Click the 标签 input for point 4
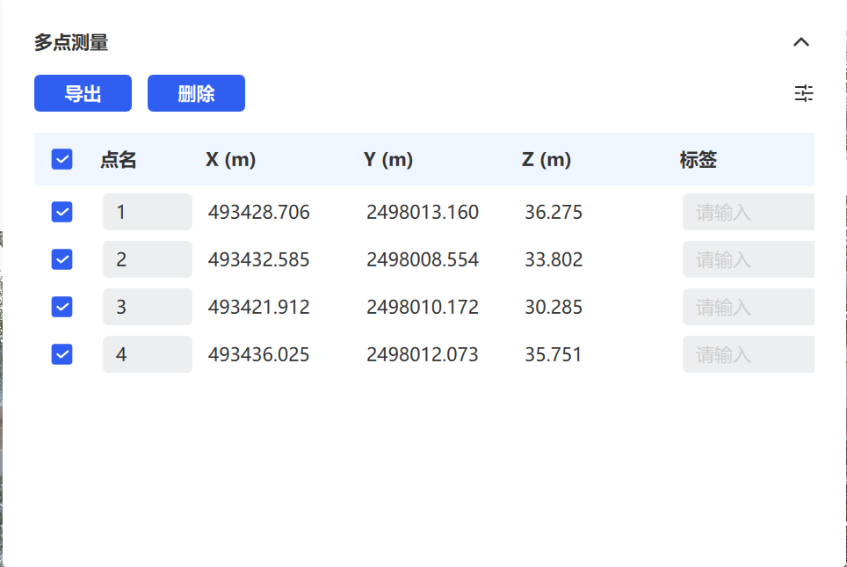Screen dimensions: 847x567 point(749,354)
